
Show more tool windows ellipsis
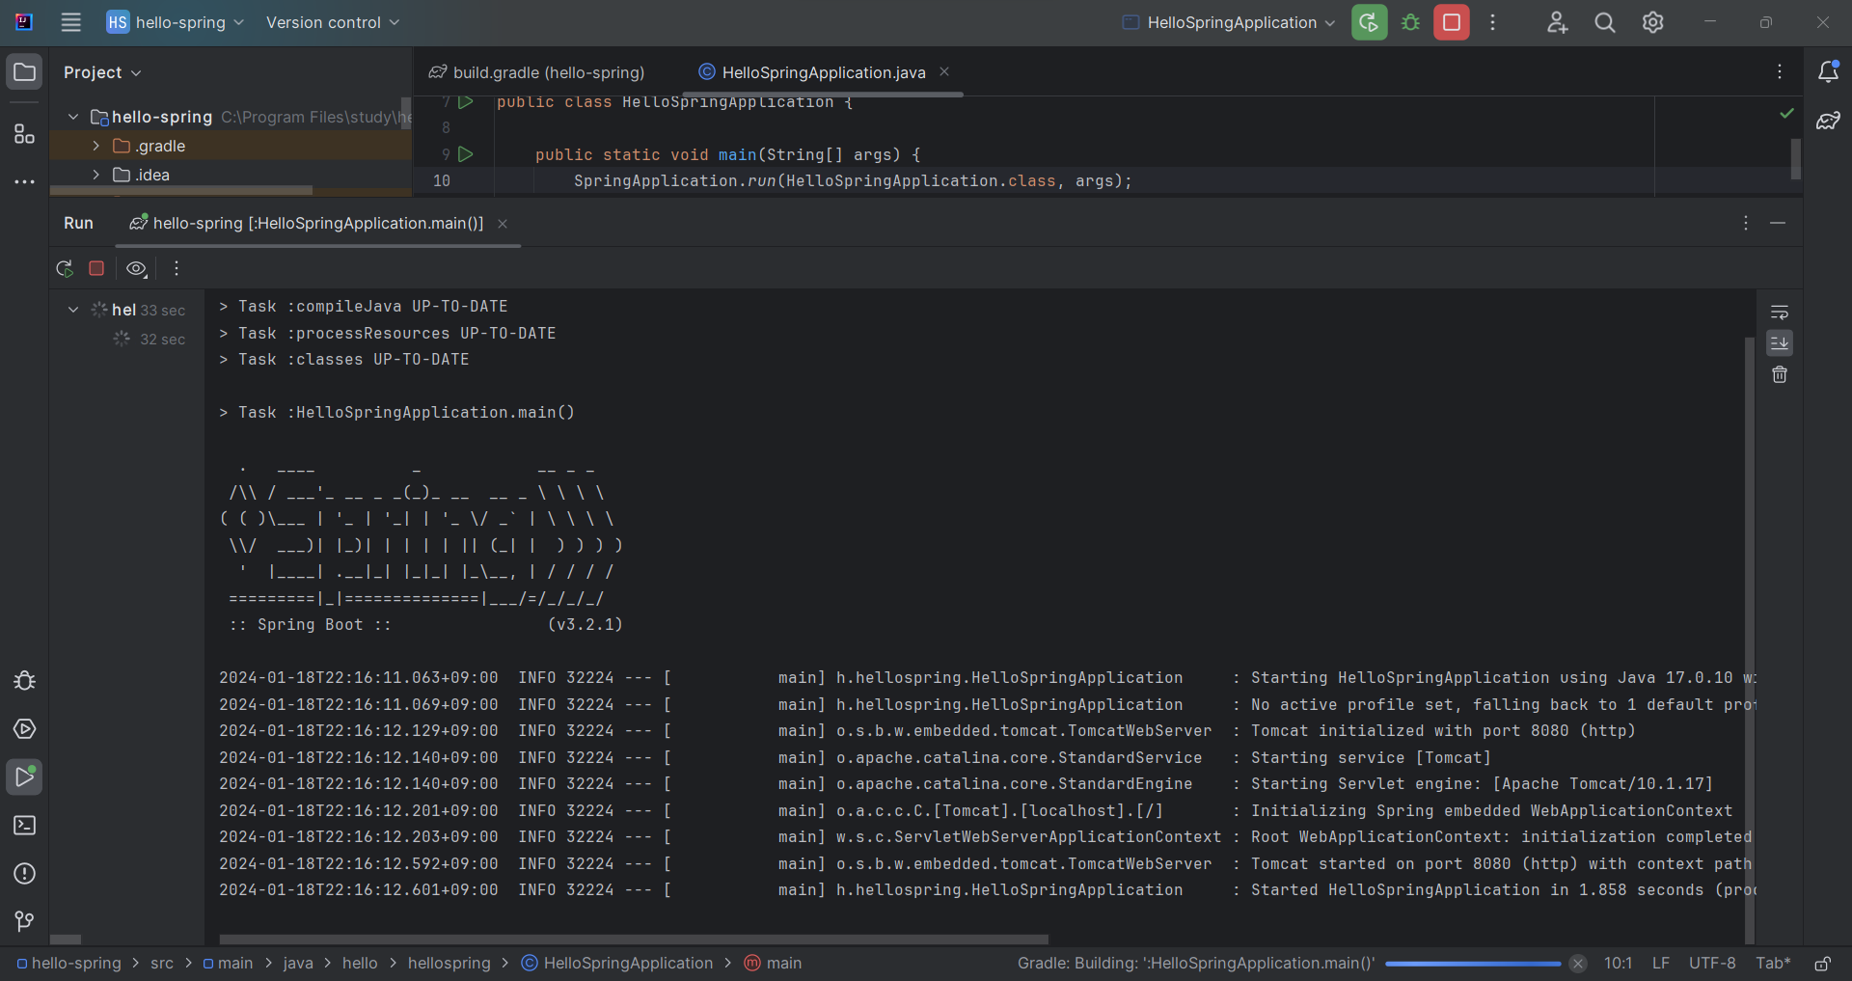click(x=24, y=181)
